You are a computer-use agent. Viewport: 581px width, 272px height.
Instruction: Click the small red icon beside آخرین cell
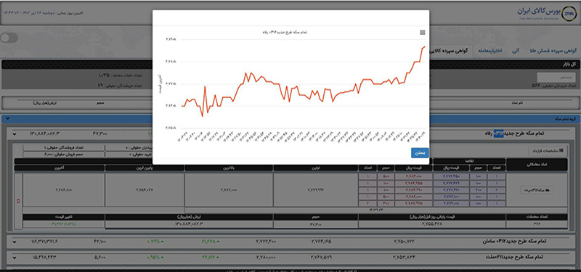point(19,202)
